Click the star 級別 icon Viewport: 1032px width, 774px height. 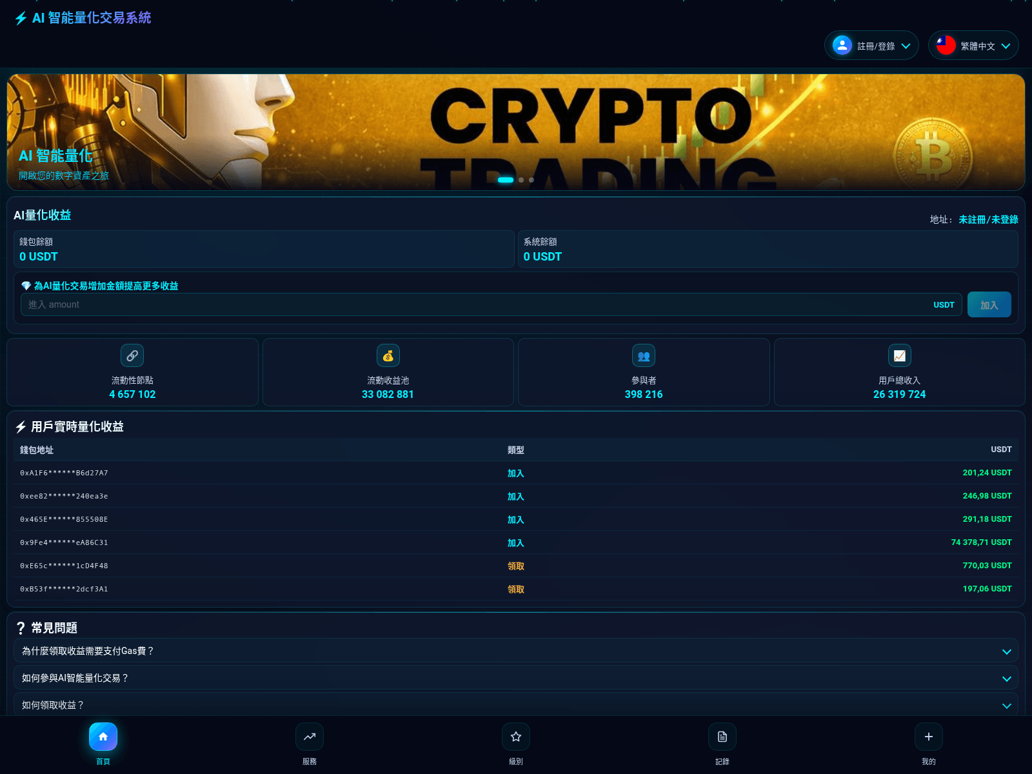coord(516,737)
